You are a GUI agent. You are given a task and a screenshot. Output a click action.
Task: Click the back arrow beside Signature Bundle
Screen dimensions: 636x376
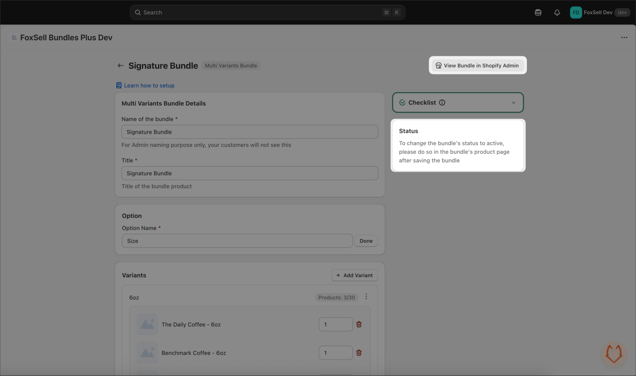coord(120,66)
